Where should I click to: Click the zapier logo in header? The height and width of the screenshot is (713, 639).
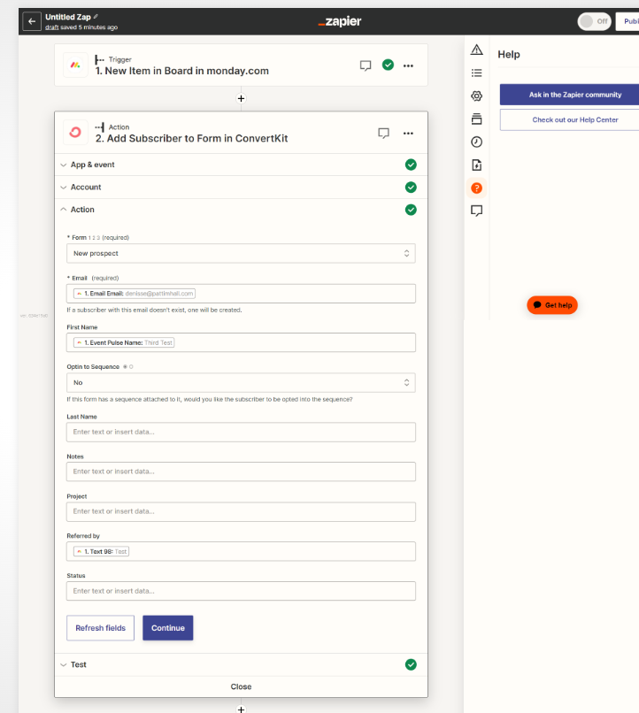[x=340, y=21]
